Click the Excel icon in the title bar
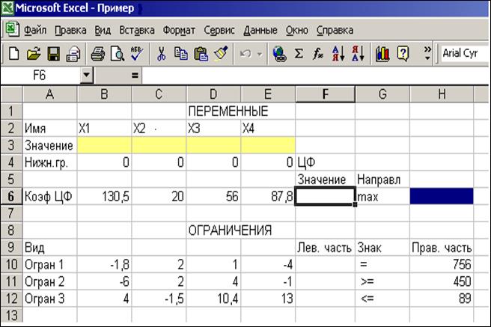491x327 pixels. tap(7, 7)
